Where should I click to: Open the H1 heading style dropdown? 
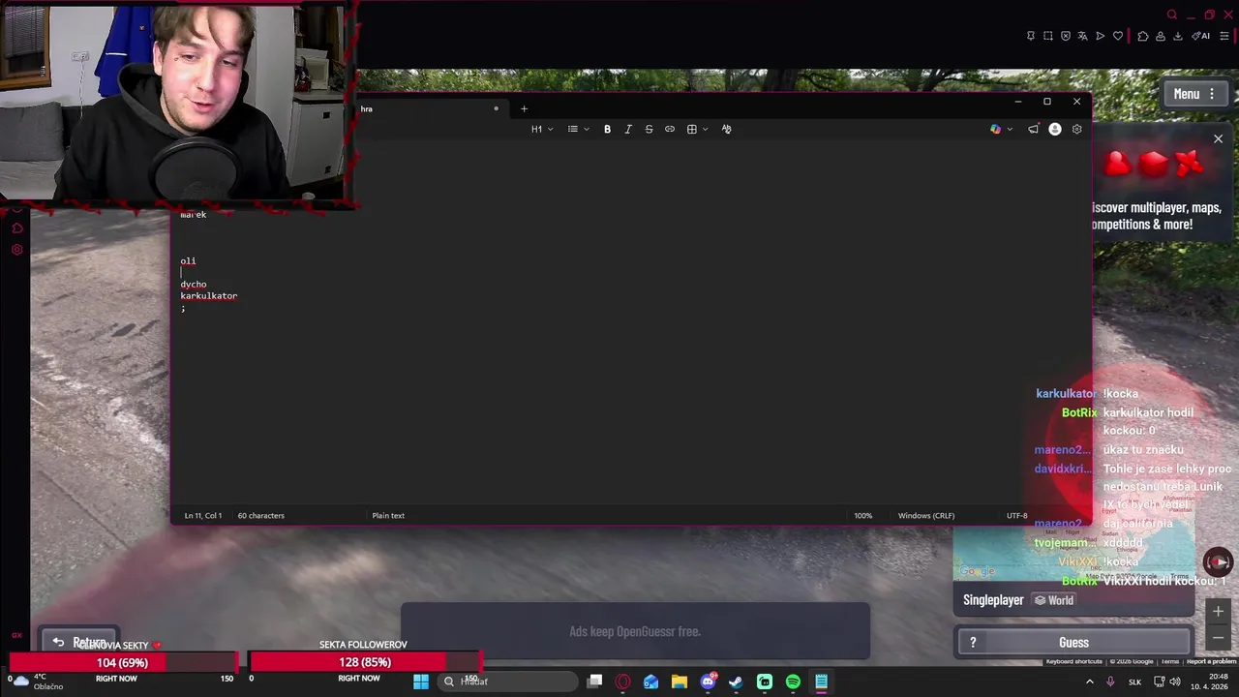[x=542, y=129]
